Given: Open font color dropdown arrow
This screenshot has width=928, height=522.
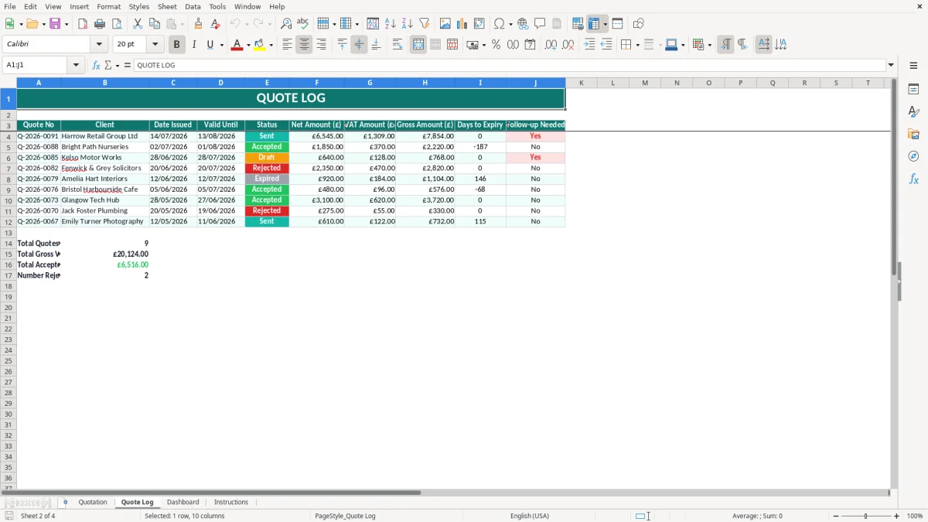Looking at the screenshot, I should (247, 46).
